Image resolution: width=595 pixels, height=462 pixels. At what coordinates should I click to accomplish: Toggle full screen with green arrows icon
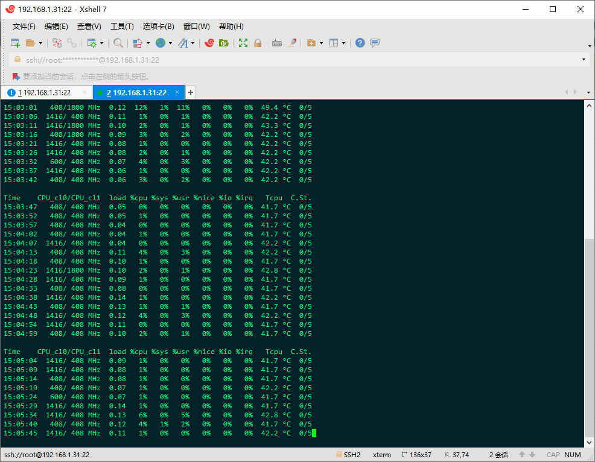tap(243, 43)
